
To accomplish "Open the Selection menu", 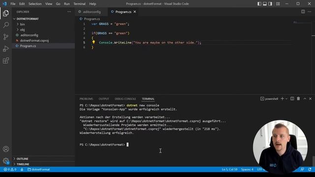I will pyautogui.click(x=35, y=3).
